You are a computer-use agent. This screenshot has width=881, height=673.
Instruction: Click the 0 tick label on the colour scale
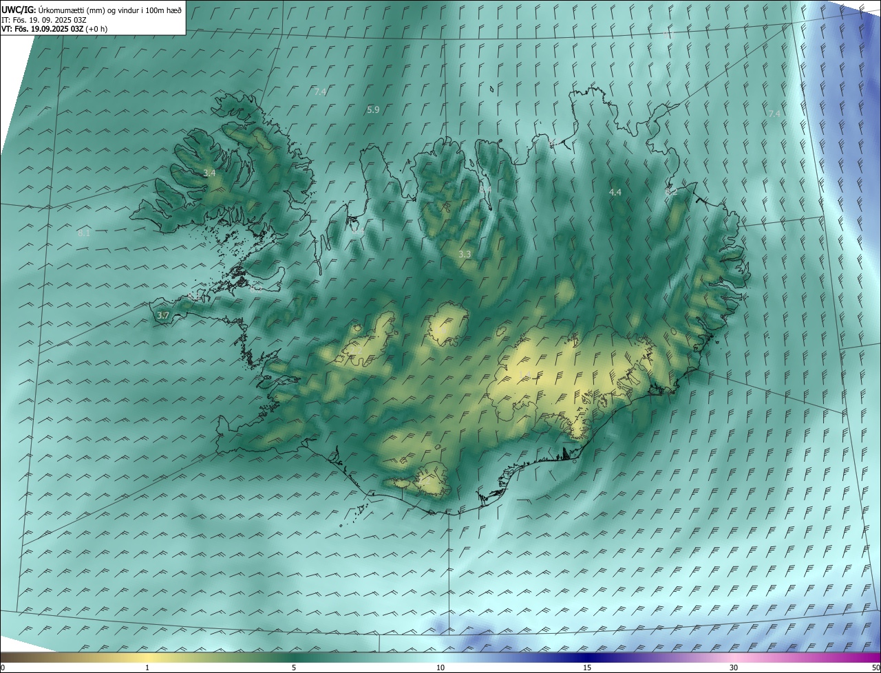pyautogui.click(x=3, y=668)
